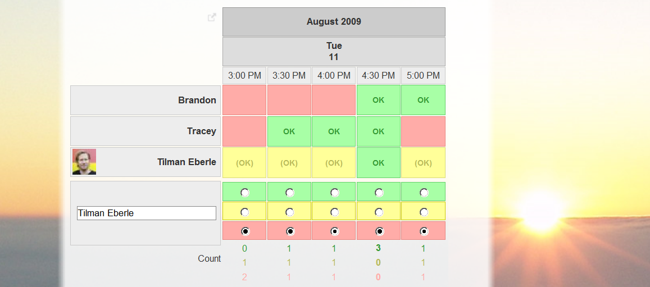The width and height of the screenshot is (650, 287).
Task: Click Tilman Eberle's avatar photo
Action: click(84, 162)
